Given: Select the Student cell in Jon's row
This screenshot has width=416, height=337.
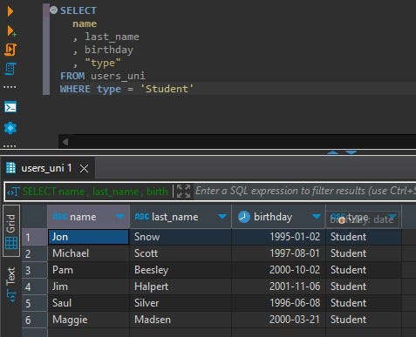Looking at the screenshot, I should tap(364, 237).
